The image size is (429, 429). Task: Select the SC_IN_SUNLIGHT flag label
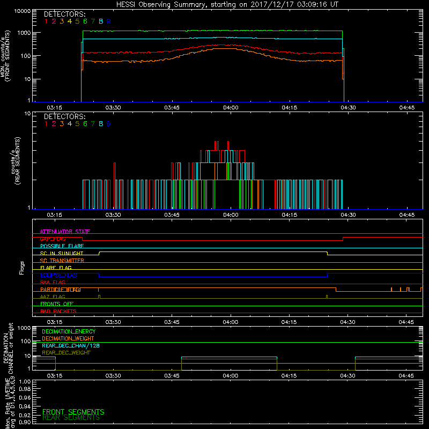tap(62, 253)
